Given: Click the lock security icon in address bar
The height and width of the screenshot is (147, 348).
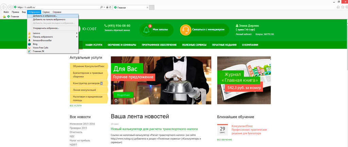Looking at the screenshot, I should pos(107,7).
